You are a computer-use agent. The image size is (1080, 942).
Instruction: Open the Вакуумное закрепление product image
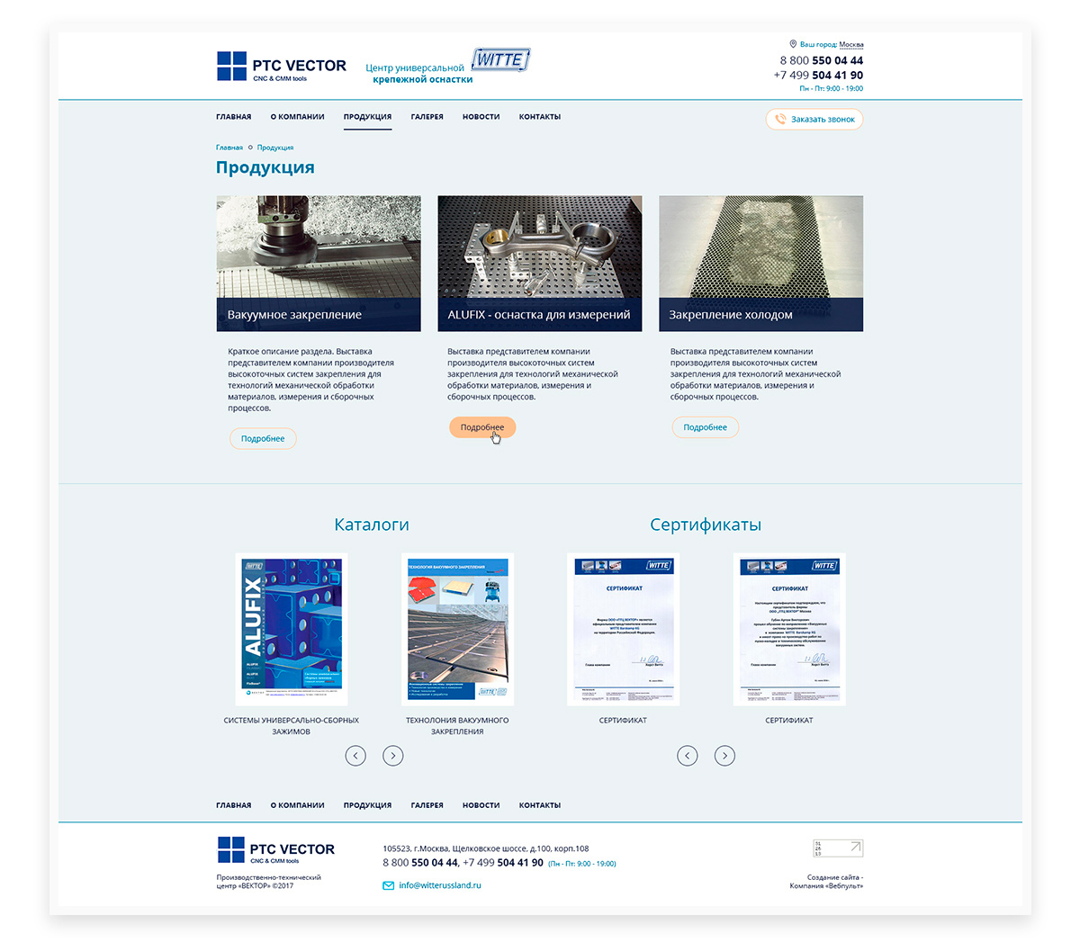[319, 264]
